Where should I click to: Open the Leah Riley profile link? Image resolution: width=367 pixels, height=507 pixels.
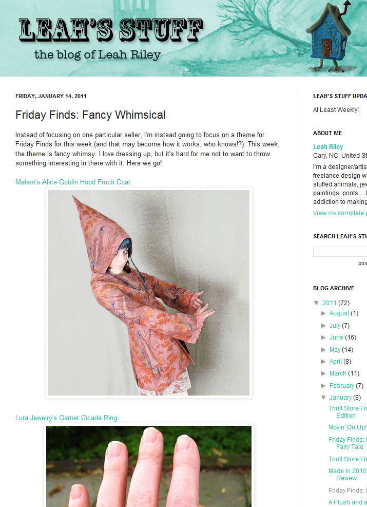click(x=328, y=147)
